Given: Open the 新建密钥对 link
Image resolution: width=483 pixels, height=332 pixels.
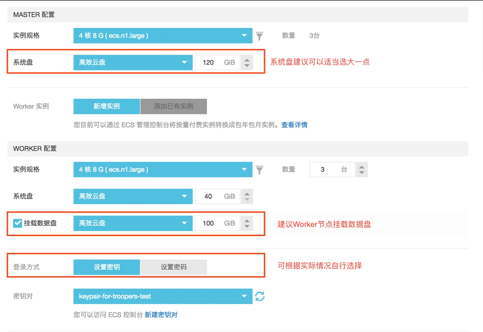Looking at the screenshot, I should pos(161,315).
